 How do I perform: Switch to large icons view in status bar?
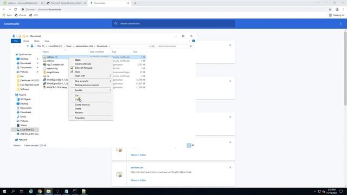click(x=193, y=145)
